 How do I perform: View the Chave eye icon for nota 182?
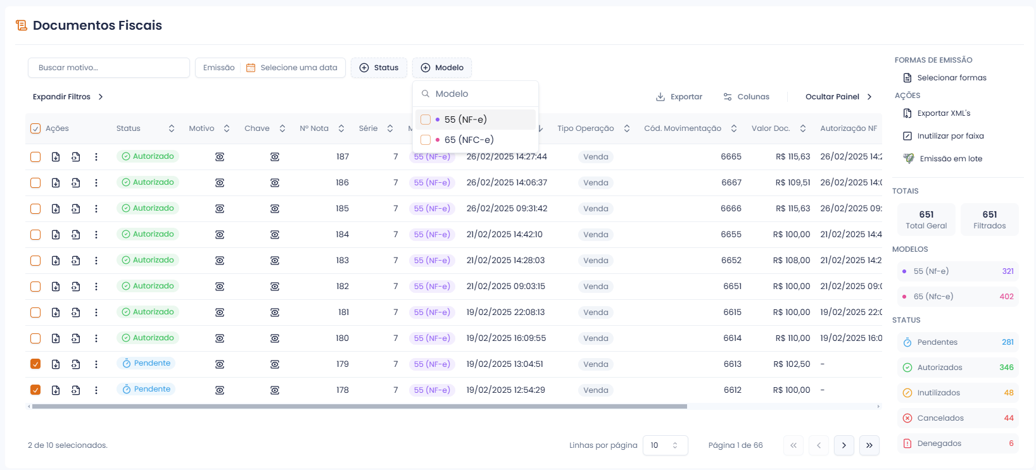(275, 287)
